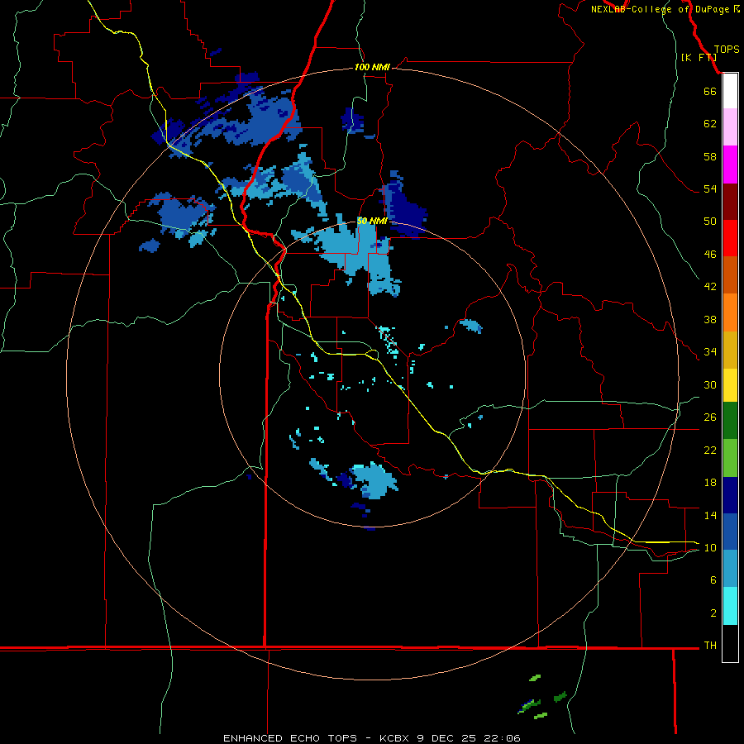744x744 pixels.
Task: Click the bright red 46-50 kft swatch
Action: click(x=730, y=238)
